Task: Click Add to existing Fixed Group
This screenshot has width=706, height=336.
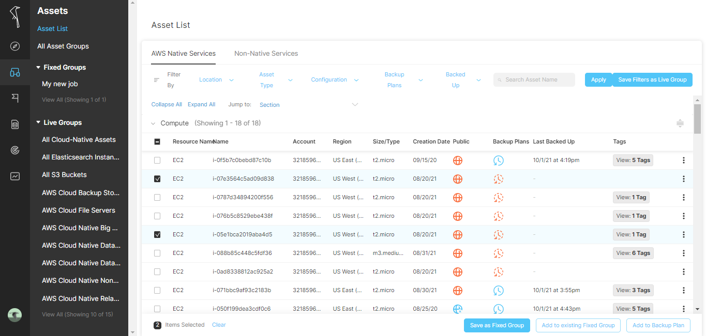Action: pos(578,325)
